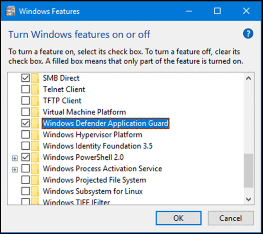Expand Windows Process Activation Service node
Screen dimensions: 263x234
point(15,169)
